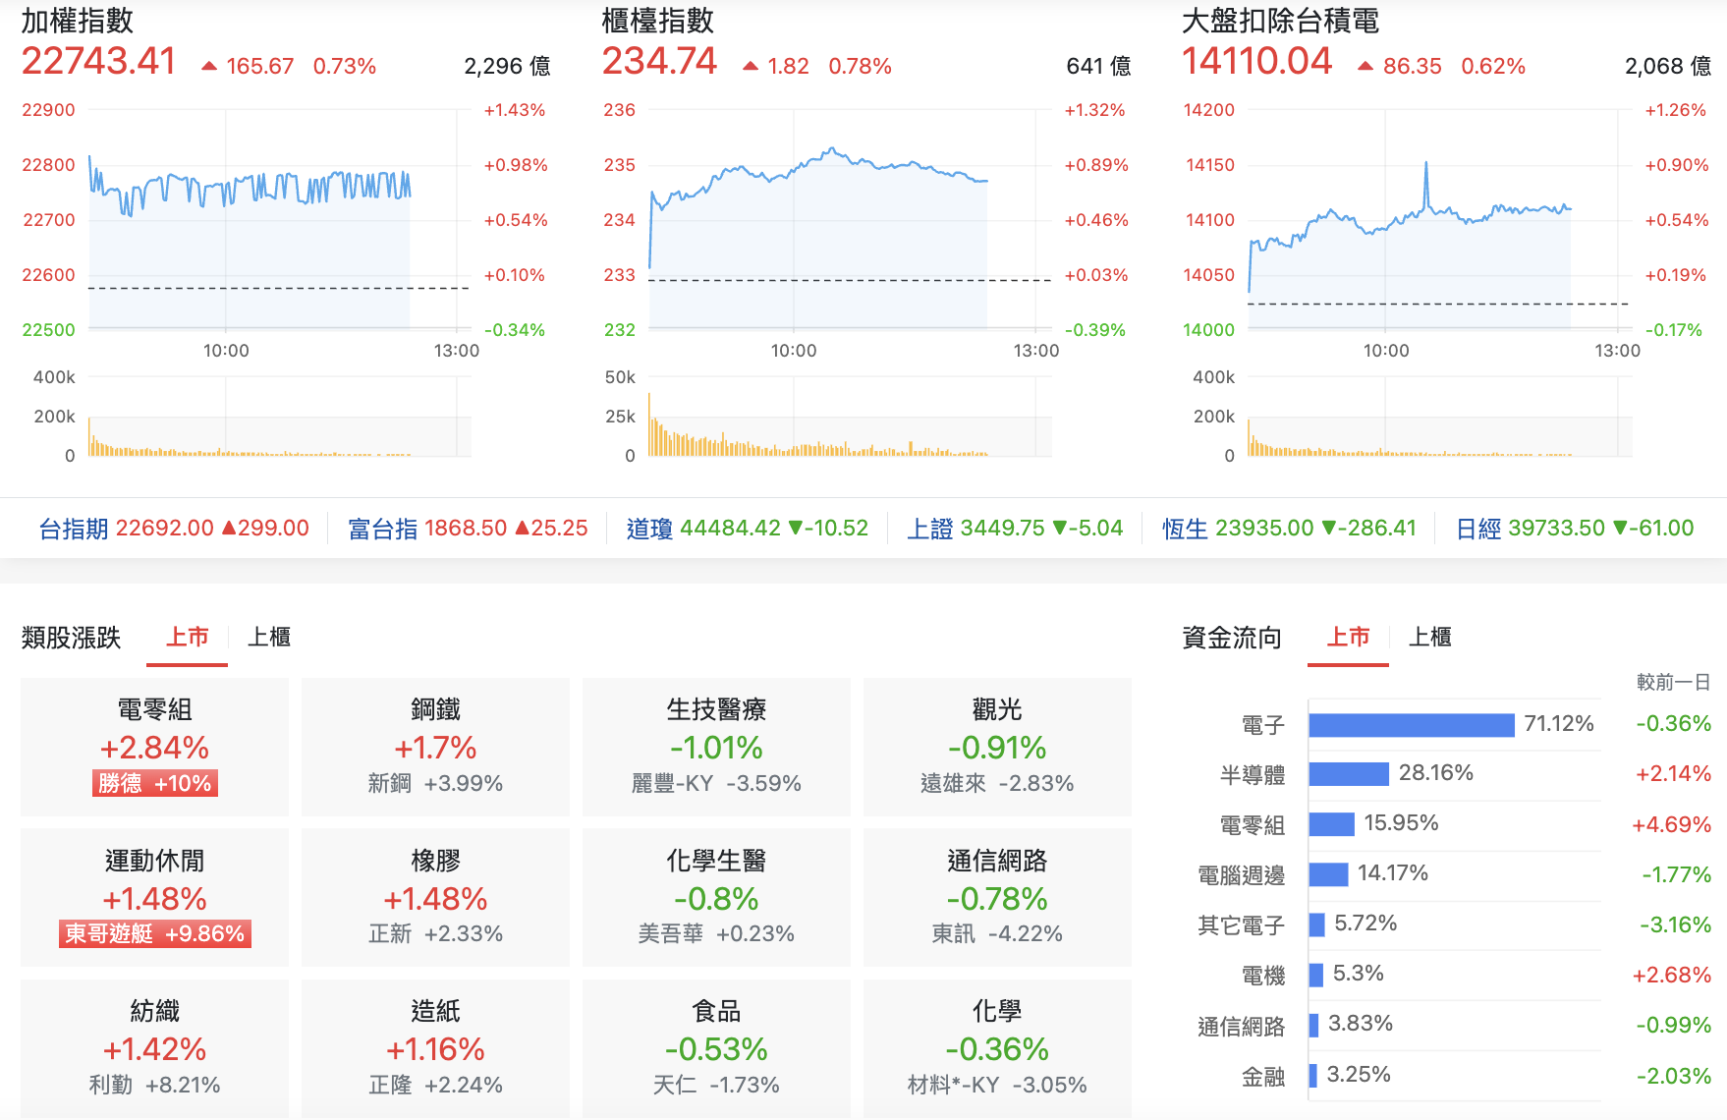Click -3.16% change value for 其它電子
The width and height of the screenshot is (1727, 1120).
[1675, 924]
